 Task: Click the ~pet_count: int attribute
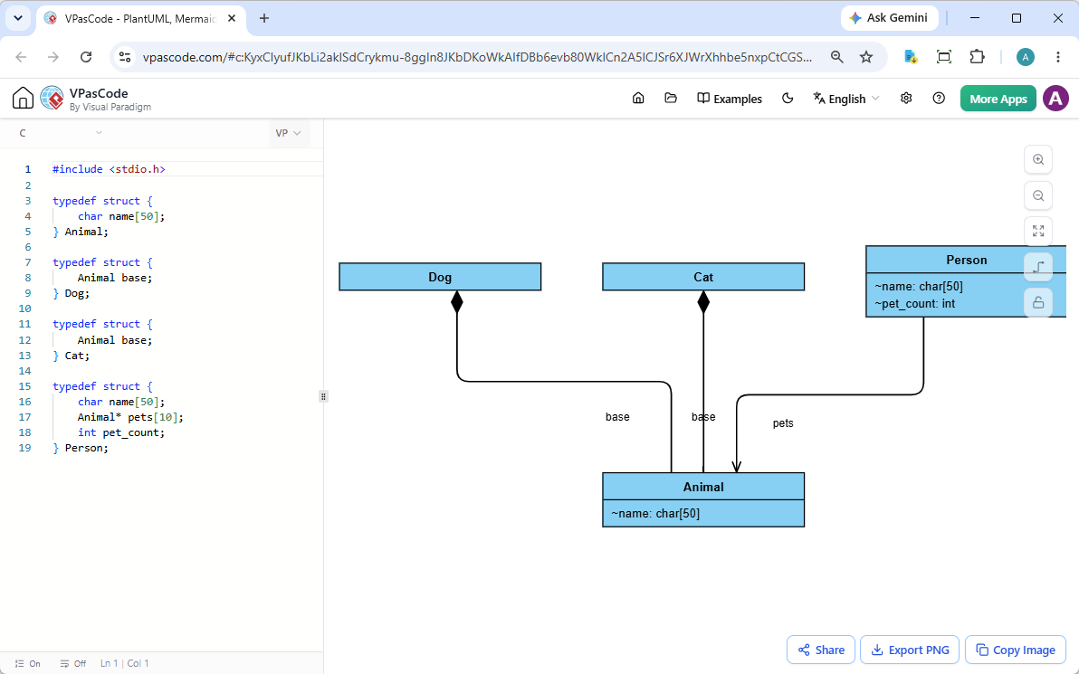click(x=914, y=303)
